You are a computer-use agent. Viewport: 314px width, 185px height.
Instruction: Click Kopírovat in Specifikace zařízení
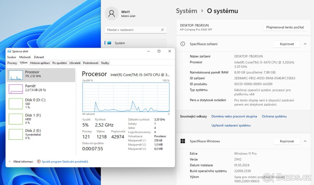point(287,44)
